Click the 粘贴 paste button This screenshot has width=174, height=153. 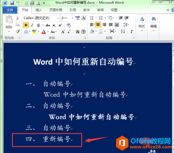pyautogui.click(x=9, y=19)
